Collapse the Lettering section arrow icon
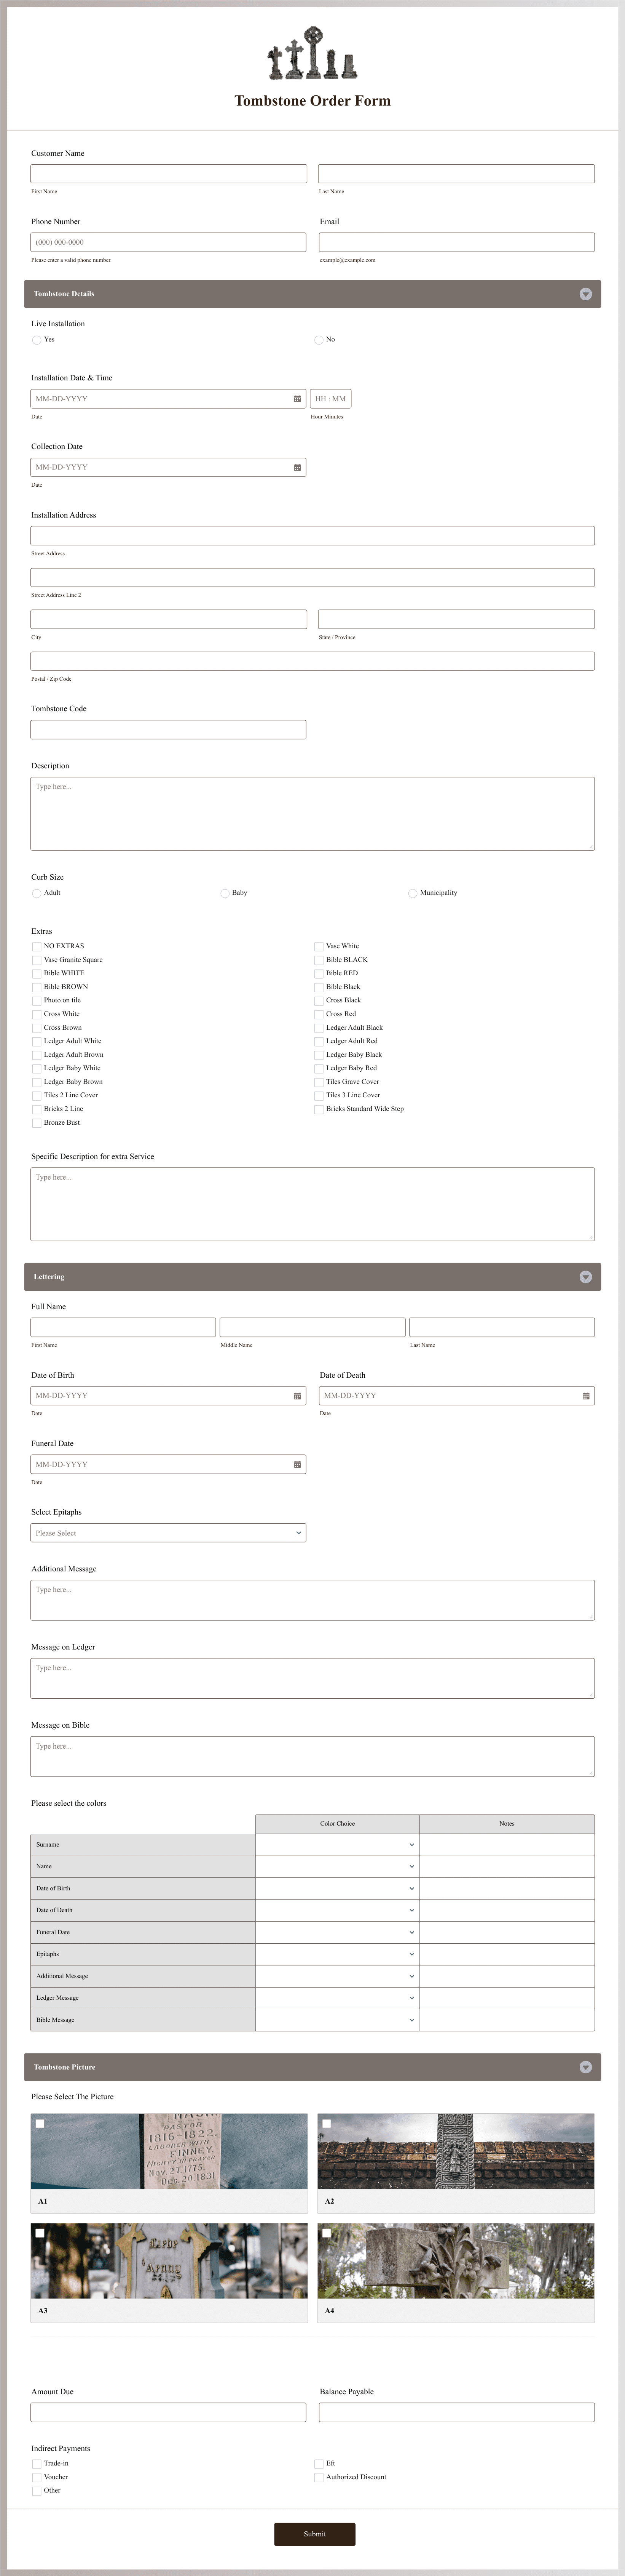Screen dimensions: 625x2576 click(585, 1277)
